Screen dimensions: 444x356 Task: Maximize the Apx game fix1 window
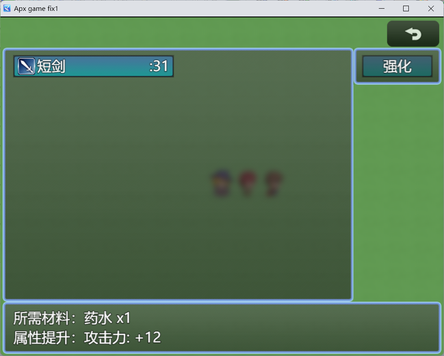pos(406,9)
